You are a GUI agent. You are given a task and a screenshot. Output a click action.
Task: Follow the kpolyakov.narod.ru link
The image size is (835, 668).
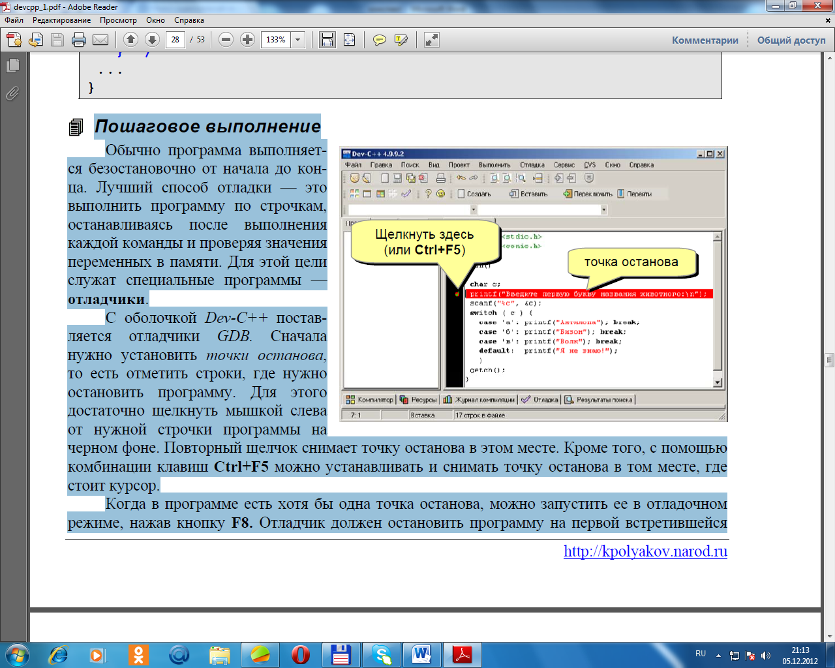(645, 551)
